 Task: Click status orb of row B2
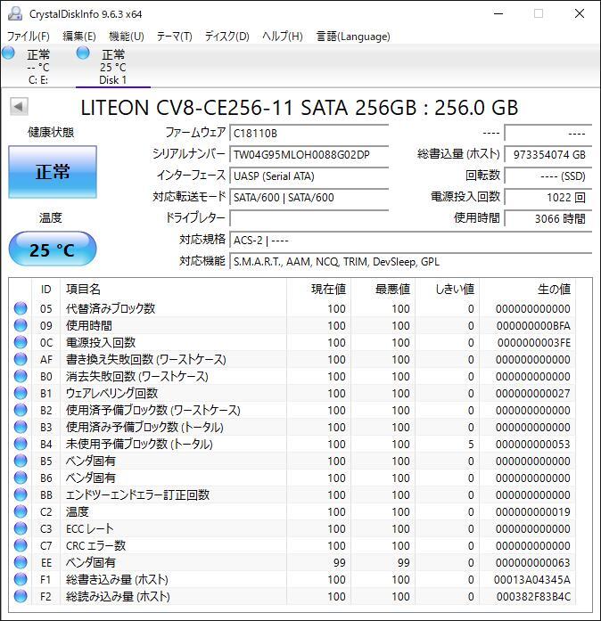click(21, 410)
